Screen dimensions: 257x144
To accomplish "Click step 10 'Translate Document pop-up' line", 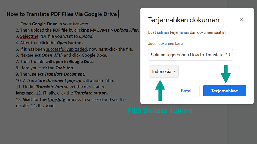I will (x=65, y=81).
